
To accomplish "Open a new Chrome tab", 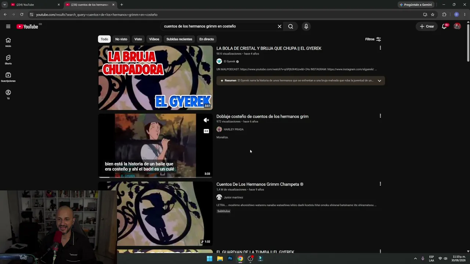I will pyautogui.click(x=122, y=5).
